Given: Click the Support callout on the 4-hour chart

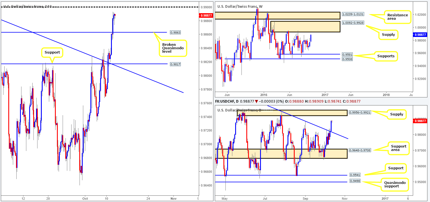Looking at the screenshot, I should point(52,53).
